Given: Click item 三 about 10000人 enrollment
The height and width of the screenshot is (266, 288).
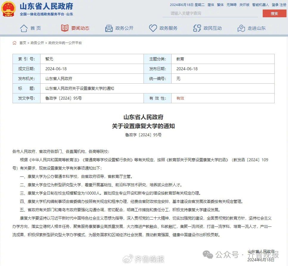Looking at the screenshot, I should [111, 193].
